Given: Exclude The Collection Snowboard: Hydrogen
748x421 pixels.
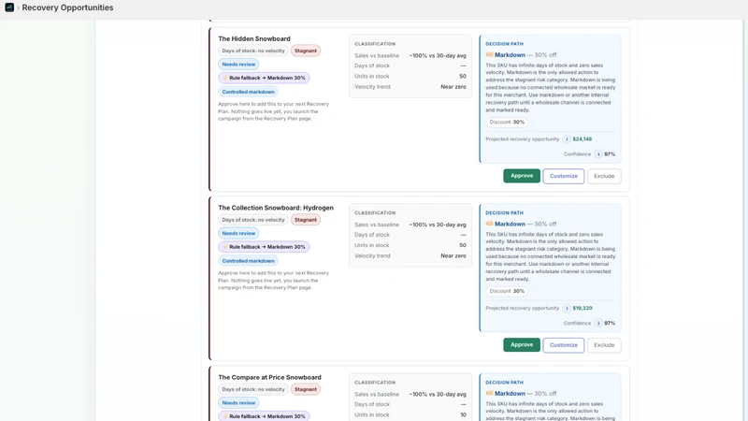Looking at the screenshot, I should tap(604, 345).
